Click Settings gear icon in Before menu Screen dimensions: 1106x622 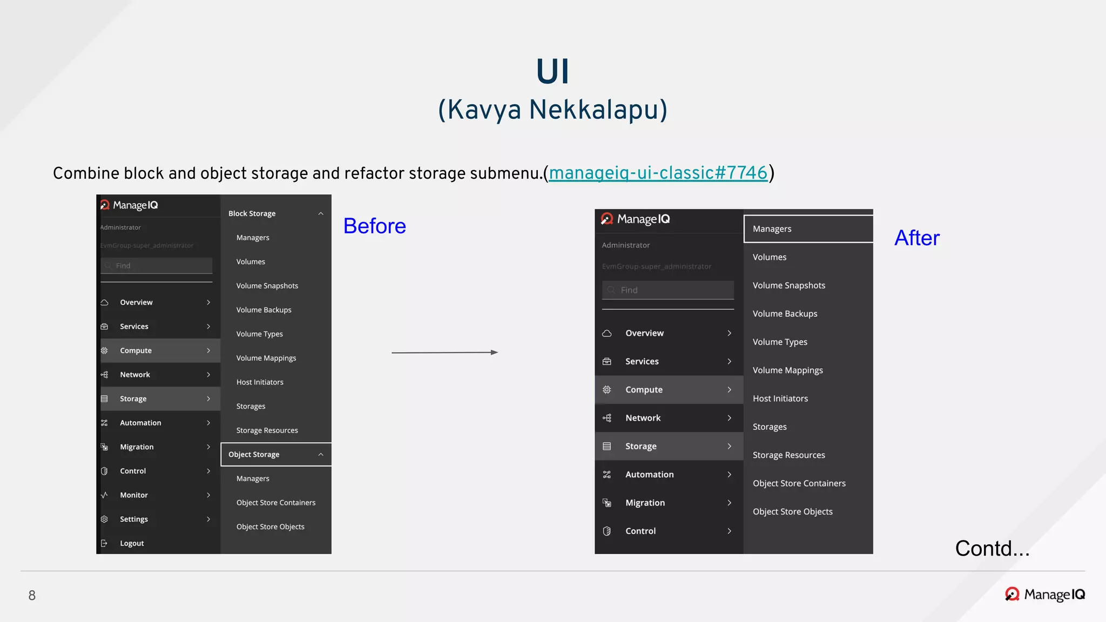pyautogui.click(x=105, y=519)
